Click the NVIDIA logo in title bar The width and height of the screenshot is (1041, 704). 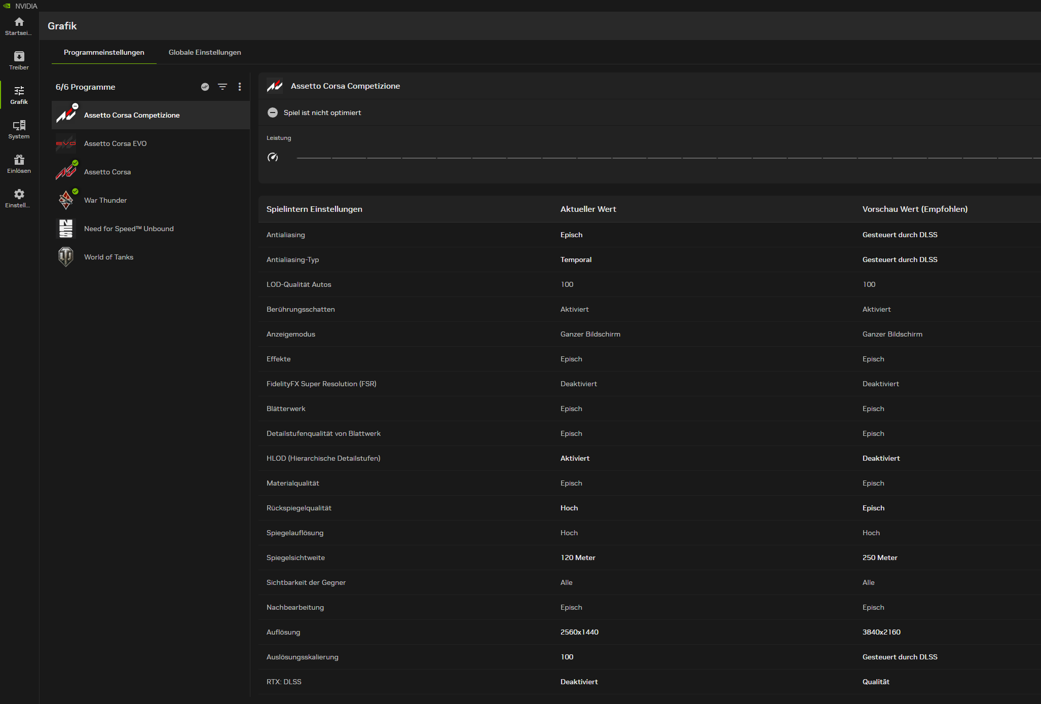[7, 6]
